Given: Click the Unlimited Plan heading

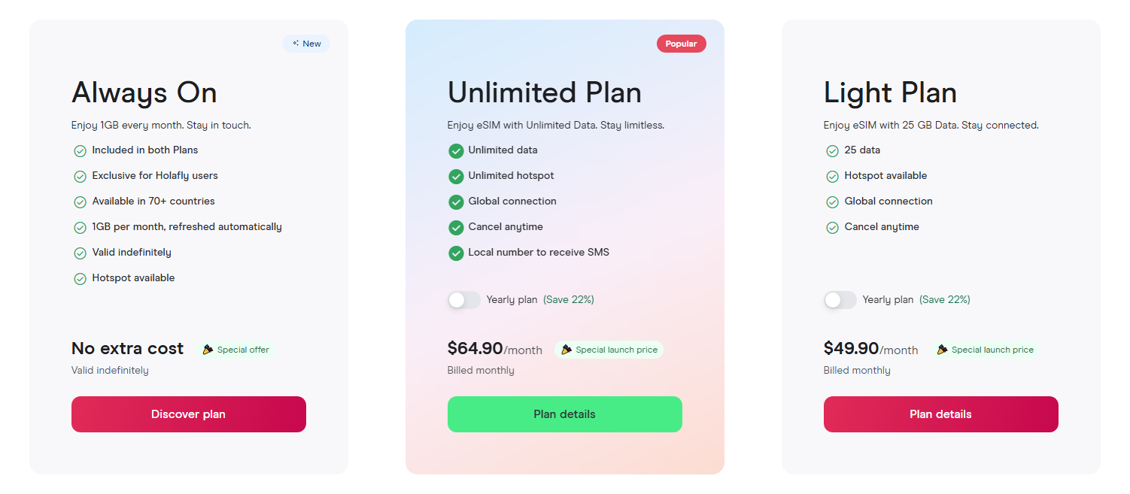Looking at the screenshot, I should coord(544,93).
